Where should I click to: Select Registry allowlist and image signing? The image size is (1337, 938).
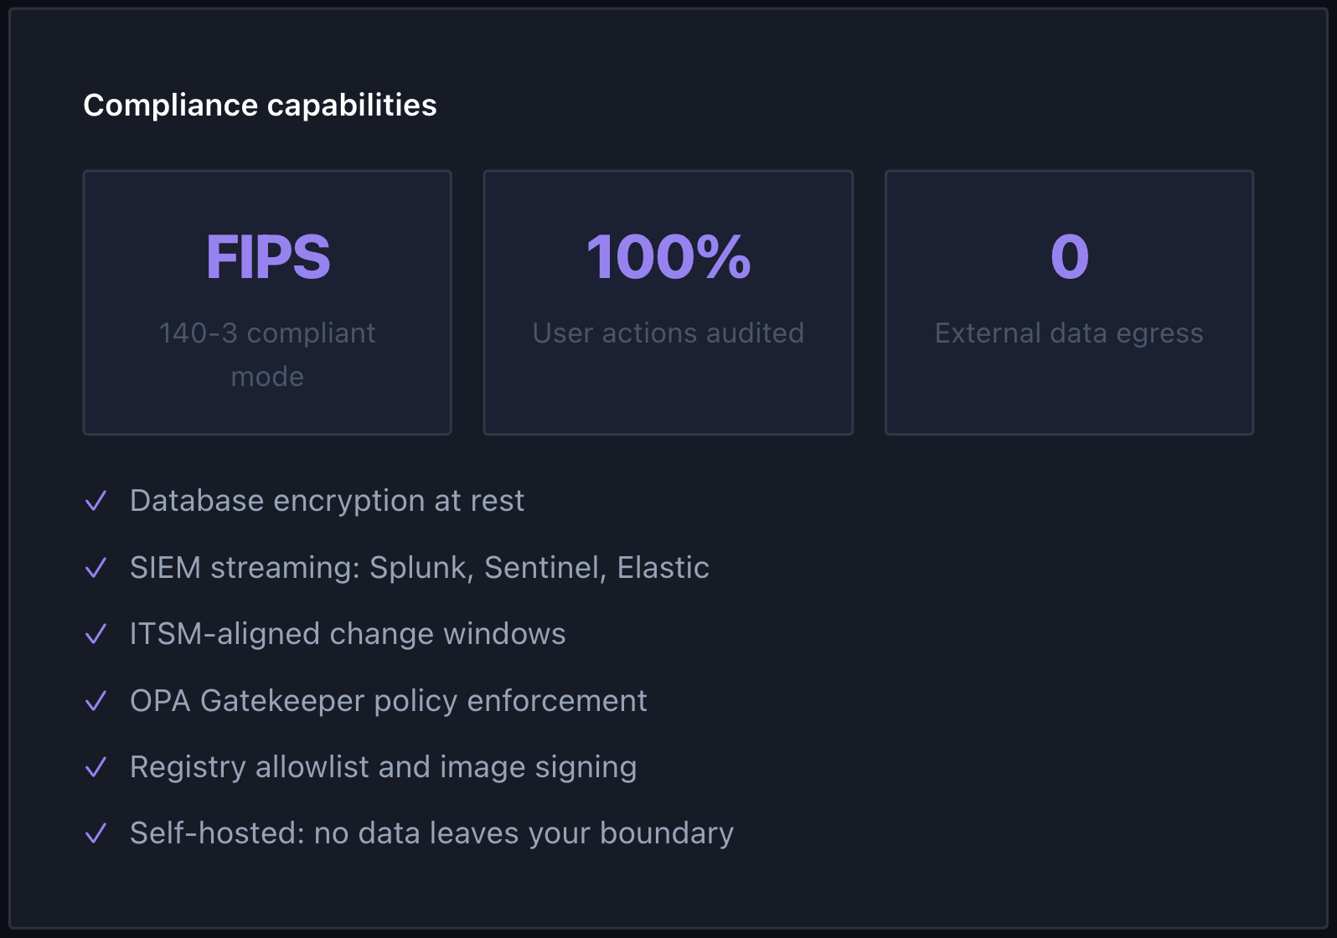point(384,767)
